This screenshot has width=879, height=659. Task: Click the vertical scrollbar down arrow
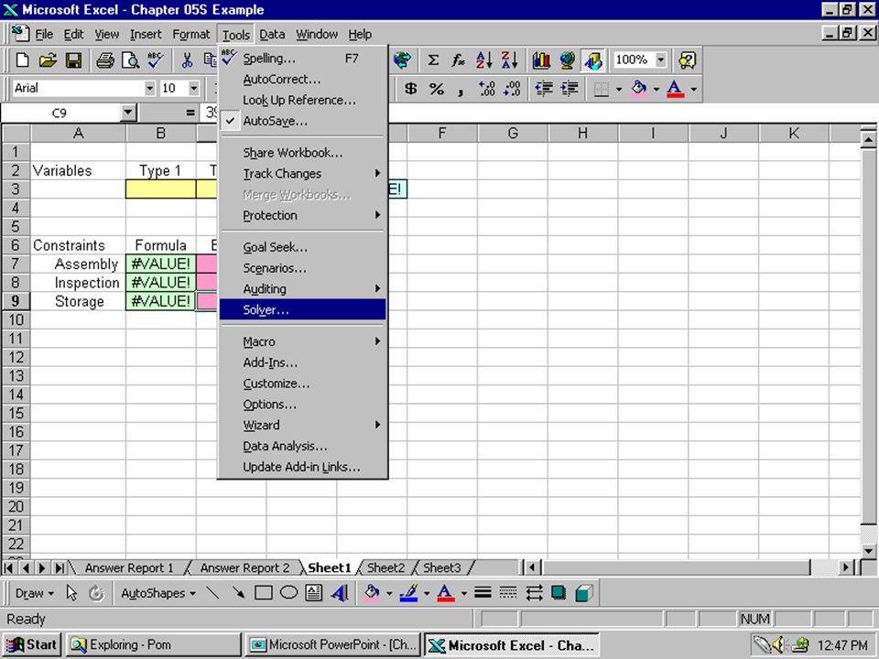click(868, 550)
